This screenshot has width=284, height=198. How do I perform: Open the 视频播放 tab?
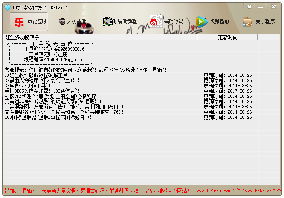213,21
